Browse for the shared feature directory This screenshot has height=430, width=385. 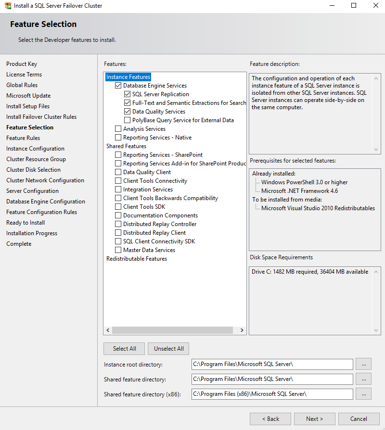click(x=364, y=379)
